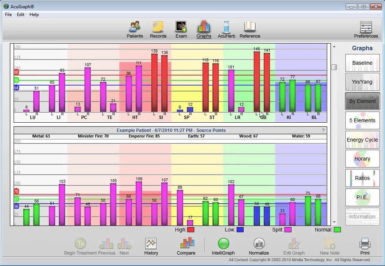This screenshot has width=385, height=266.
Task: Toggle the IntelliGraph green button
Action: tap(223, 247)
